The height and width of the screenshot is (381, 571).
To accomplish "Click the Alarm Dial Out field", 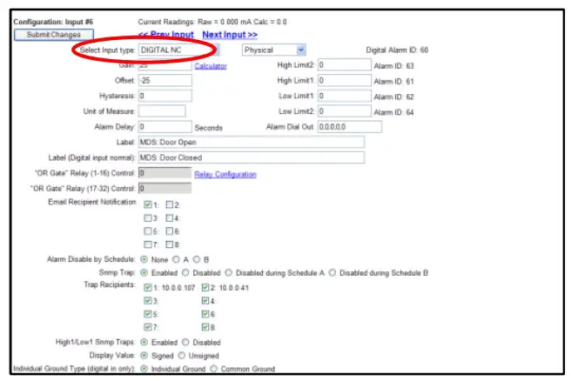I will pyautogui.click(x=350, y=127).
